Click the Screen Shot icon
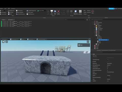 point(55,12)
